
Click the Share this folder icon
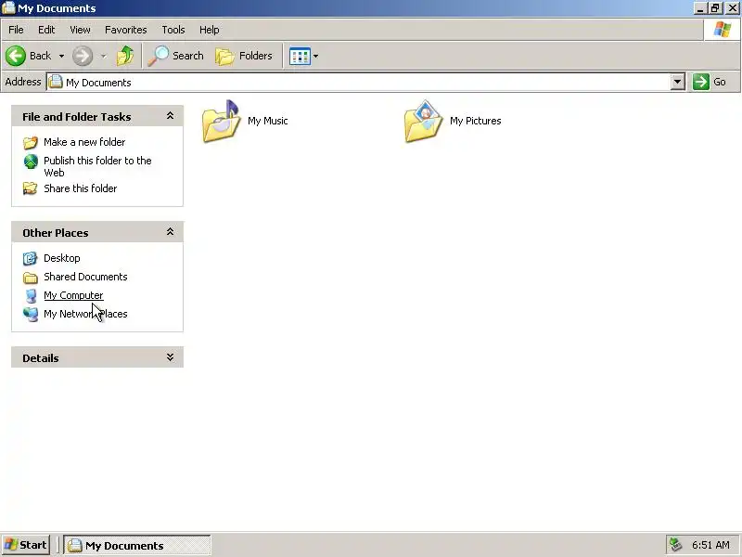pos(31,188)
